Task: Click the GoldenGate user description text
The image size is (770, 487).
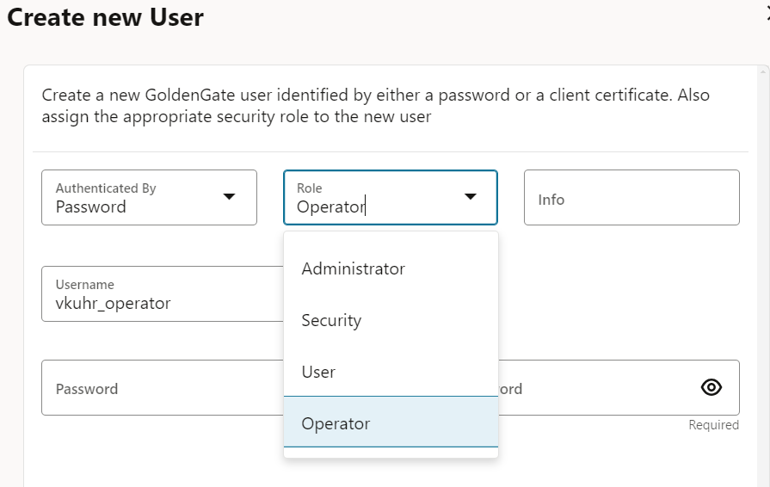Action: [376, 105]
